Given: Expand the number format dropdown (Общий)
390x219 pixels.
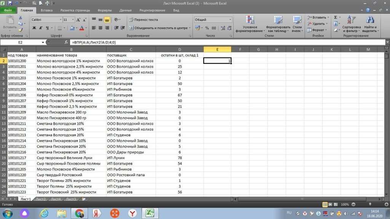Looking at the screenshot, I should [x=230, y=20].
